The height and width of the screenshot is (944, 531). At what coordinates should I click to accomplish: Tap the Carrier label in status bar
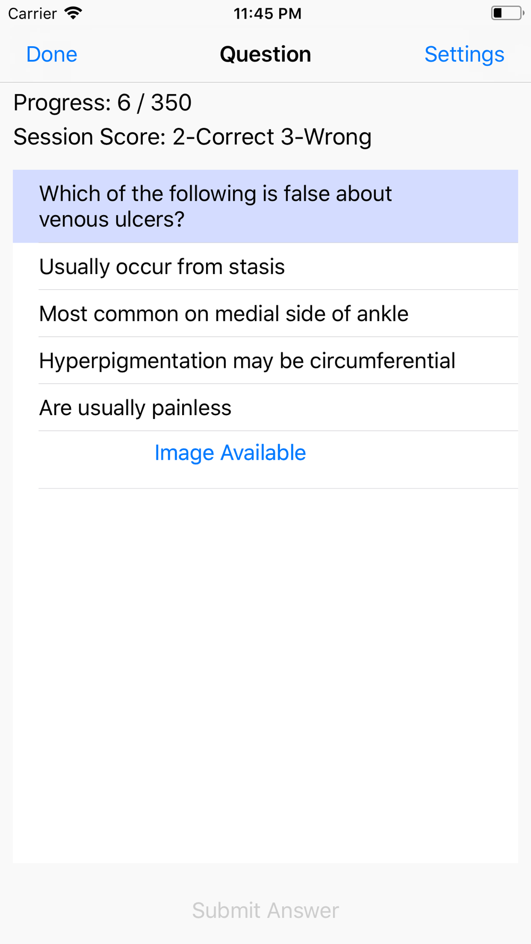pos(32,13)
